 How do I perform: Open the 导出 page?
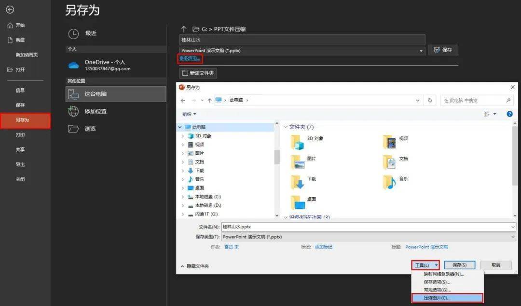tap(20, 165)
